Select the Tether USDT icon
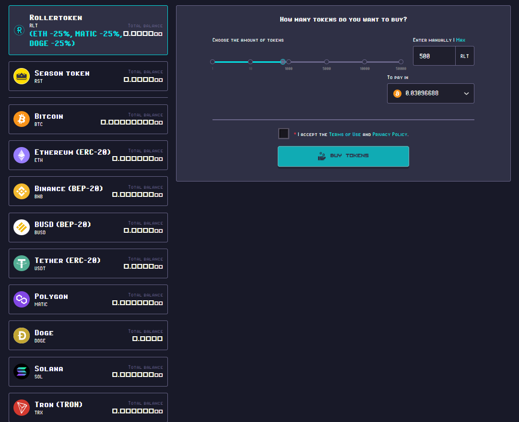 21,263
